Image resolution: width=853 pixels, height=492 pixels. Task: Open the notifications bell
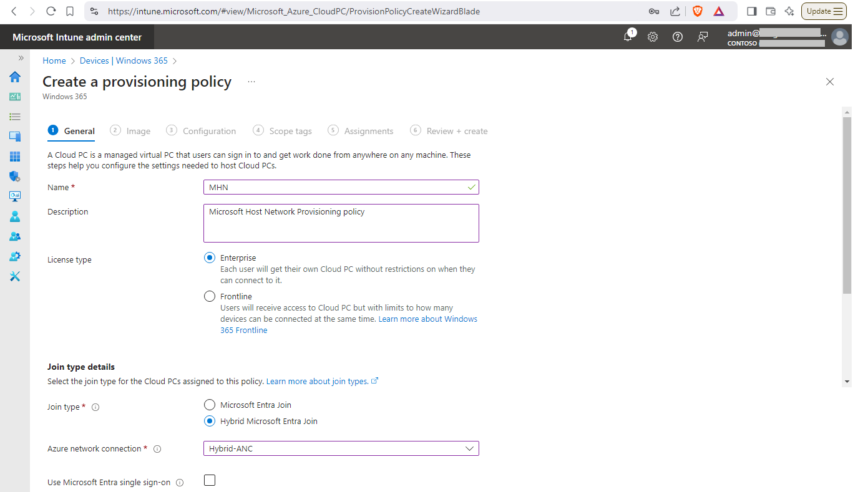tap(628, 37)
